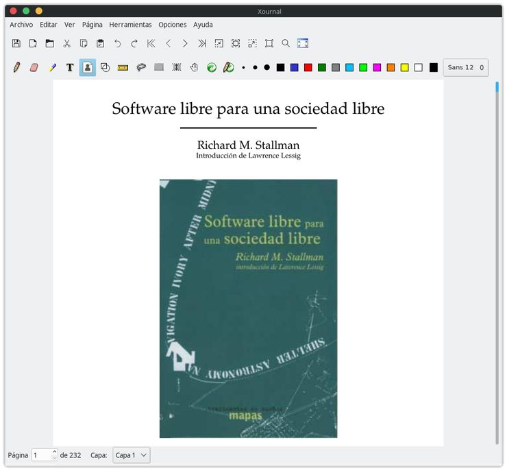Viewport: 507px width, 471px height.
Task: Switch to the default pen
Action: (x=229, y=67)
